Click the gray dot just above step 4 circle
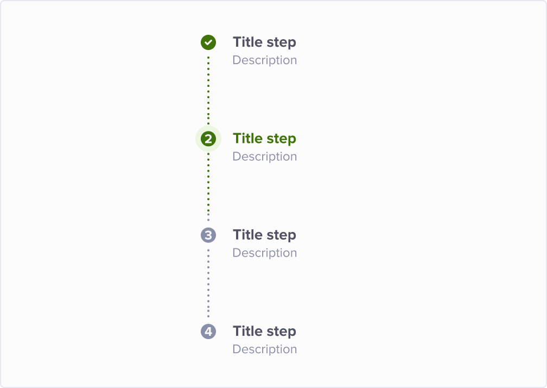Screen dimensions: 547x388 click(x=208, y=316)
